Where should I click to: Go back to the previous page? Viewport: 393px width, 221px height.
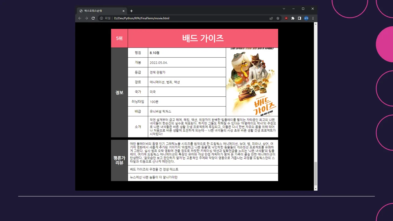point(80,18)
